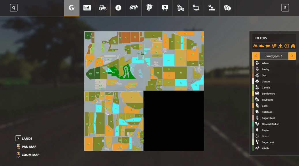
Task: Open the Fruit types selector
Action: (x=274, y=56)
